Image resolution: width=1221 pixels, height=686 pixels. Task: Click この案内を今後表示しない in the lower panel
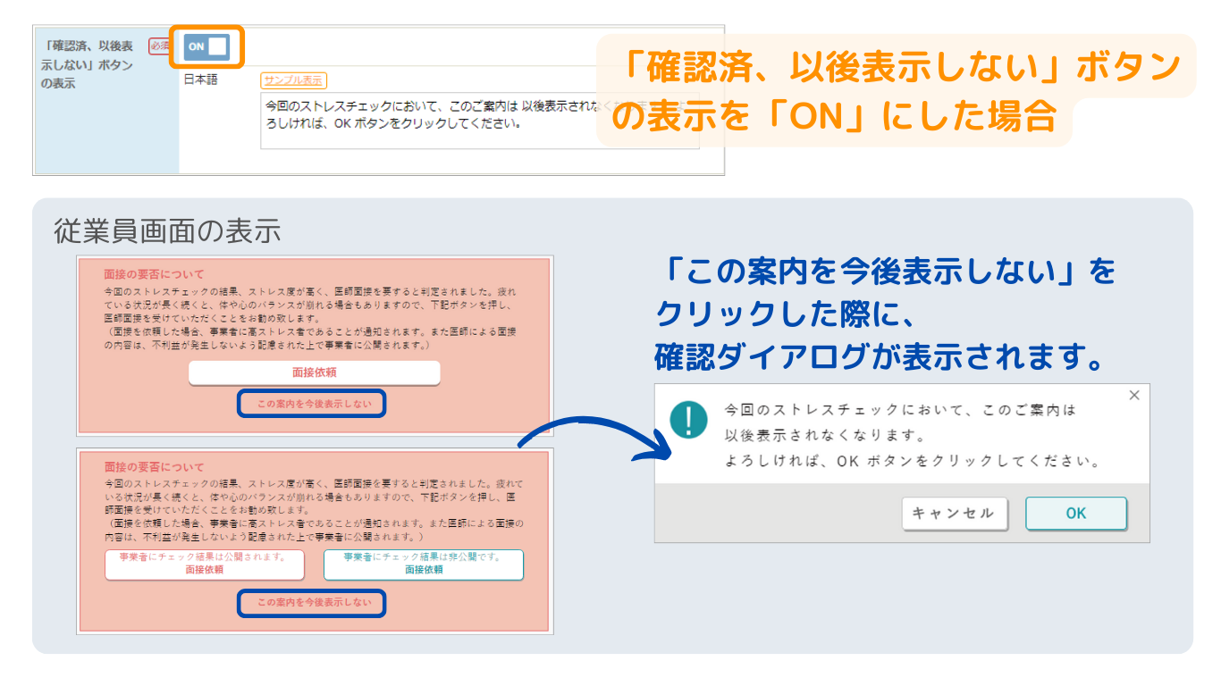click(311, 603)
